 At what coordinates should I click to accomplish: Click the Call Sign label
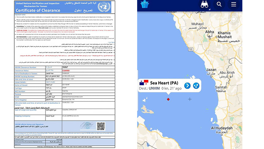coord(19,88)
